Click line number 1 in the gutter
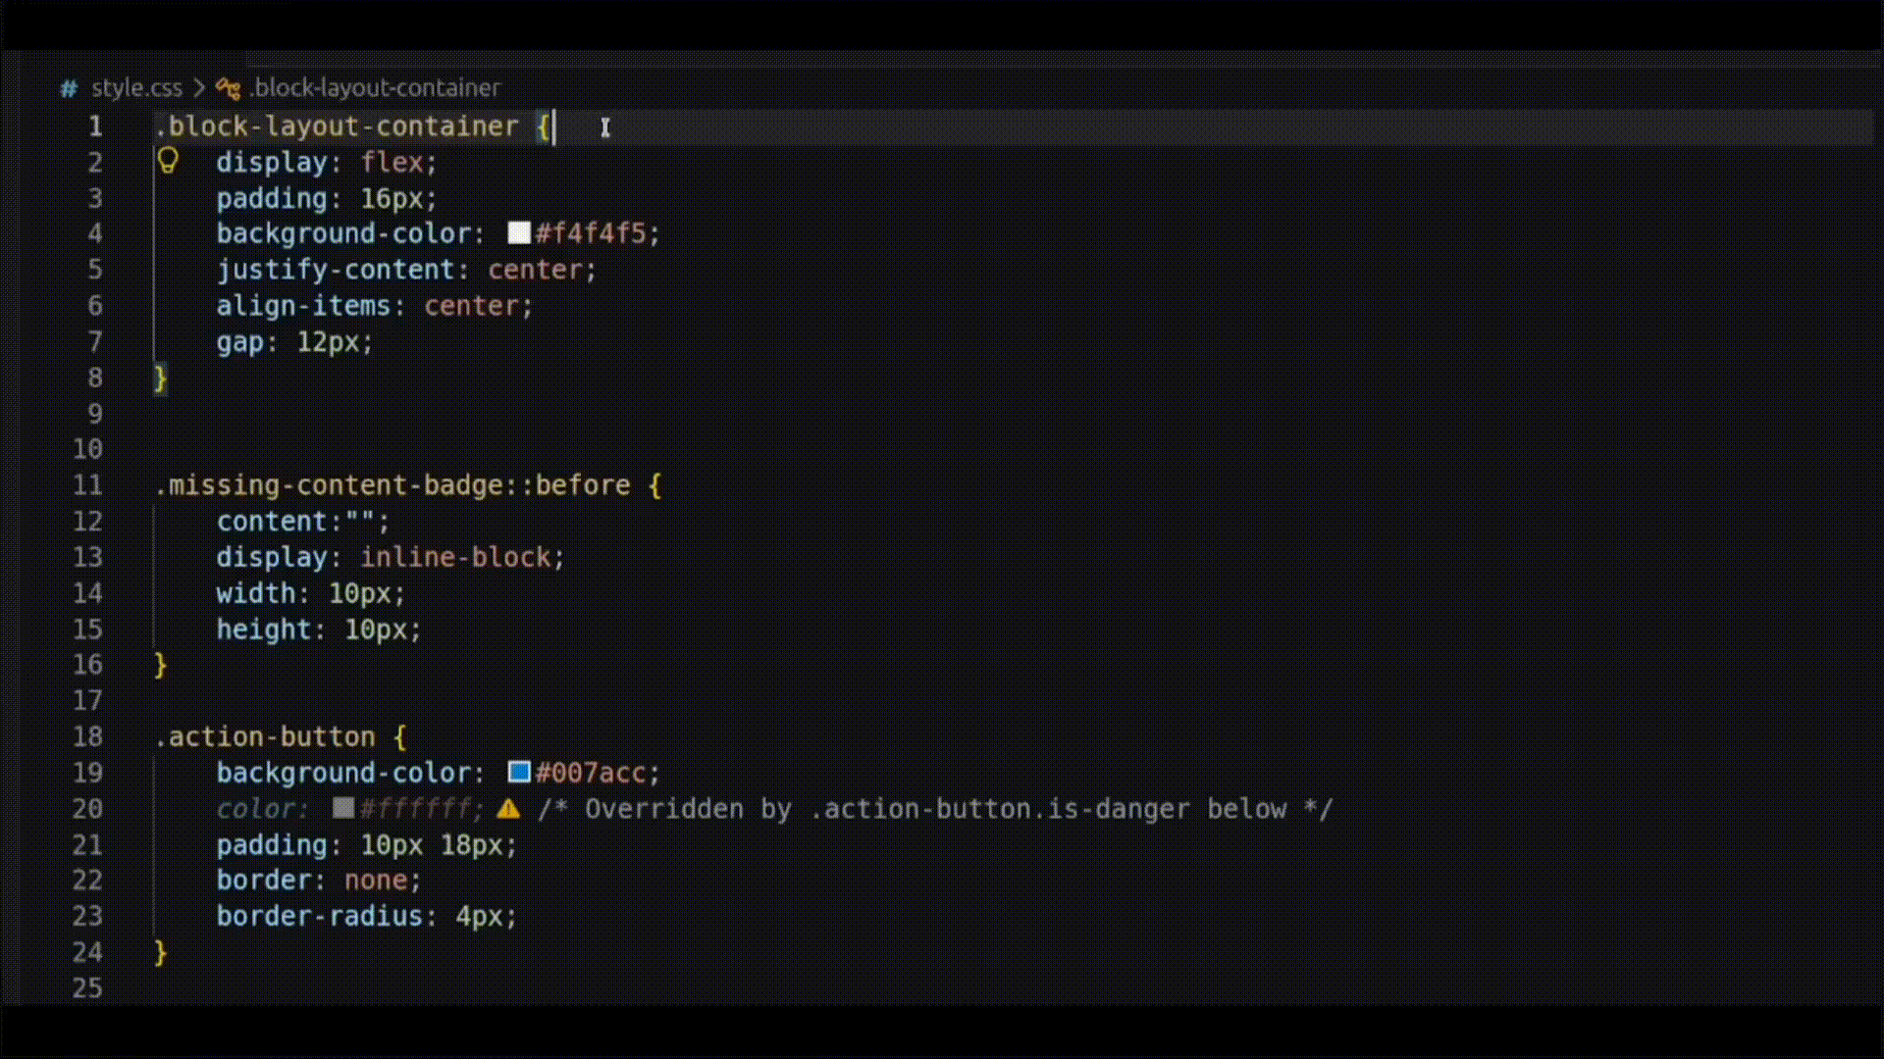The image size is (1884, 1059). [x=95, y=126]
